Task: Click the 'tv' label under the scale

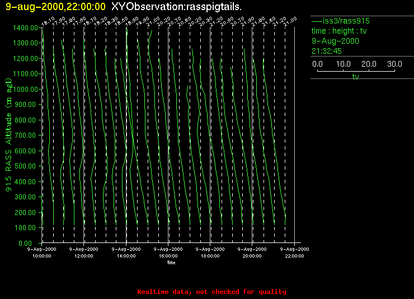Action: [x=355, y=77]
